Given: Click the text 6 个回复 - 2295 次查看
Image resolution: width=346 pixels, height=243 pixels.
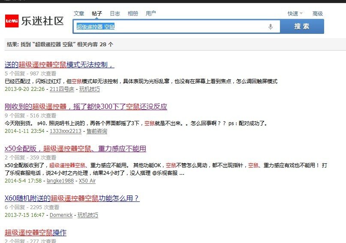Looking at the screenshot, I should tap(32, 207).
